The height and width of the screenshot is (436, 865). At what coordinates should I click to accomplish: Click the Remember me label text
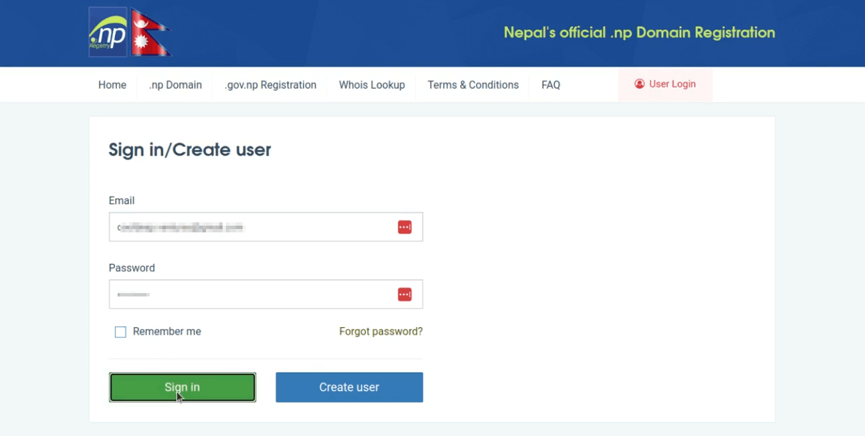click(167, 332)
